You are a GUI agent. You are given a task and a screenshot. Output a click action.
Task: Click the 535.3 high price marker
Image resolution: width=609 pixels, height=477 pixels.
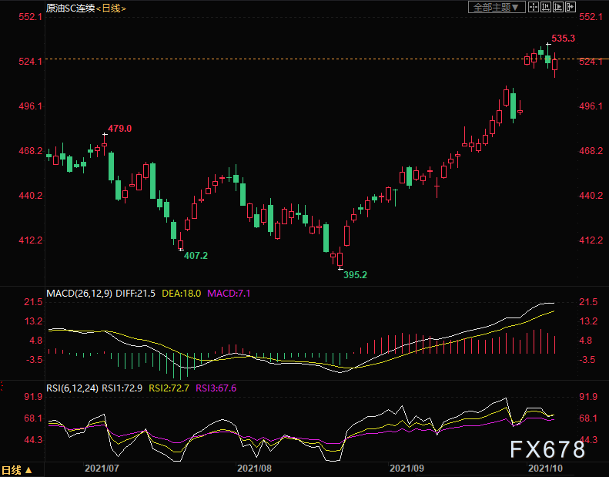[564, 38]
